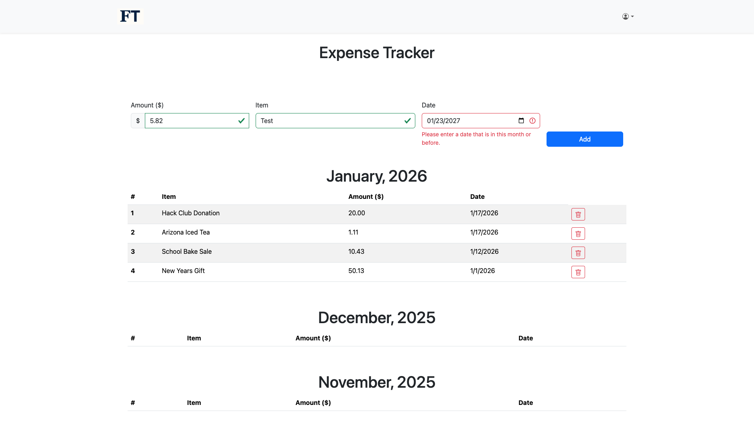754x433 pixels.
Task: Click the FT logo
Action: click(x=130, y=16)
